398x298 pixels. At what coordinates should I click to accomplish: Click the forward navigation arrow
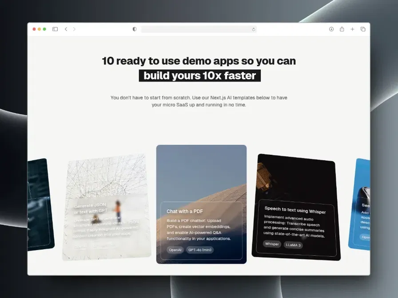(x=74, y=29)
